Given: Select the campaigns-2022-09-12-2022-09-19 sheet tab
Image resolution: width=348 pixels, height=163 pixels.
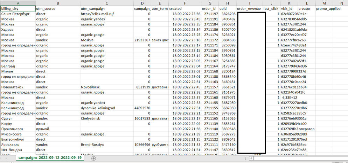Looking at the screenshot, I should 50,158.
